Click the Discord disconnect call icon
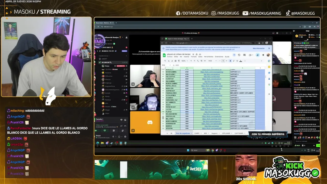This screenshot has height=184, width=327. 125,126
